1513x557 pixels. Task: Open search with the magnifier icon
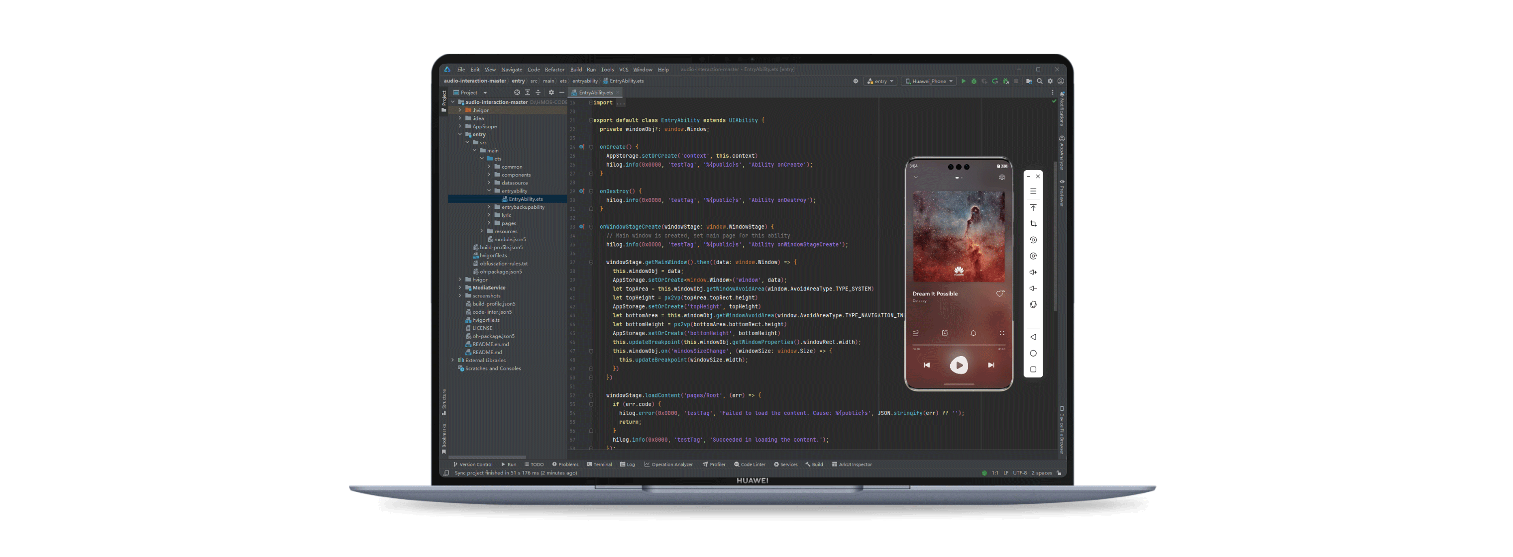1040,82
